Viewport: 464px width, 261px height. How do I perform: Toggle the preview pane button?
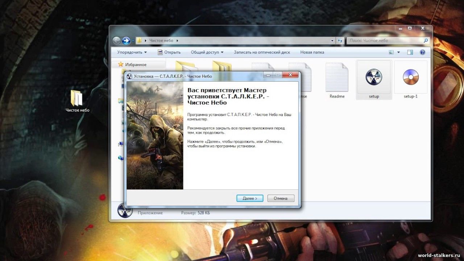coord(410,52)
